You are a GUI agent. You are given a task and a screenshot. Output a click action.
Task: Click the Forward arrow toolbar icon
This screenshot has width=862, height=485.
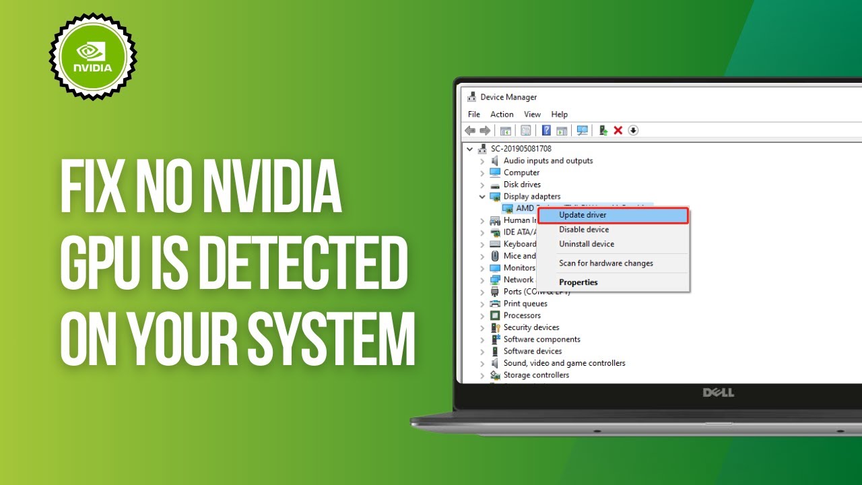pyautogui.click(x=485, y=131)
